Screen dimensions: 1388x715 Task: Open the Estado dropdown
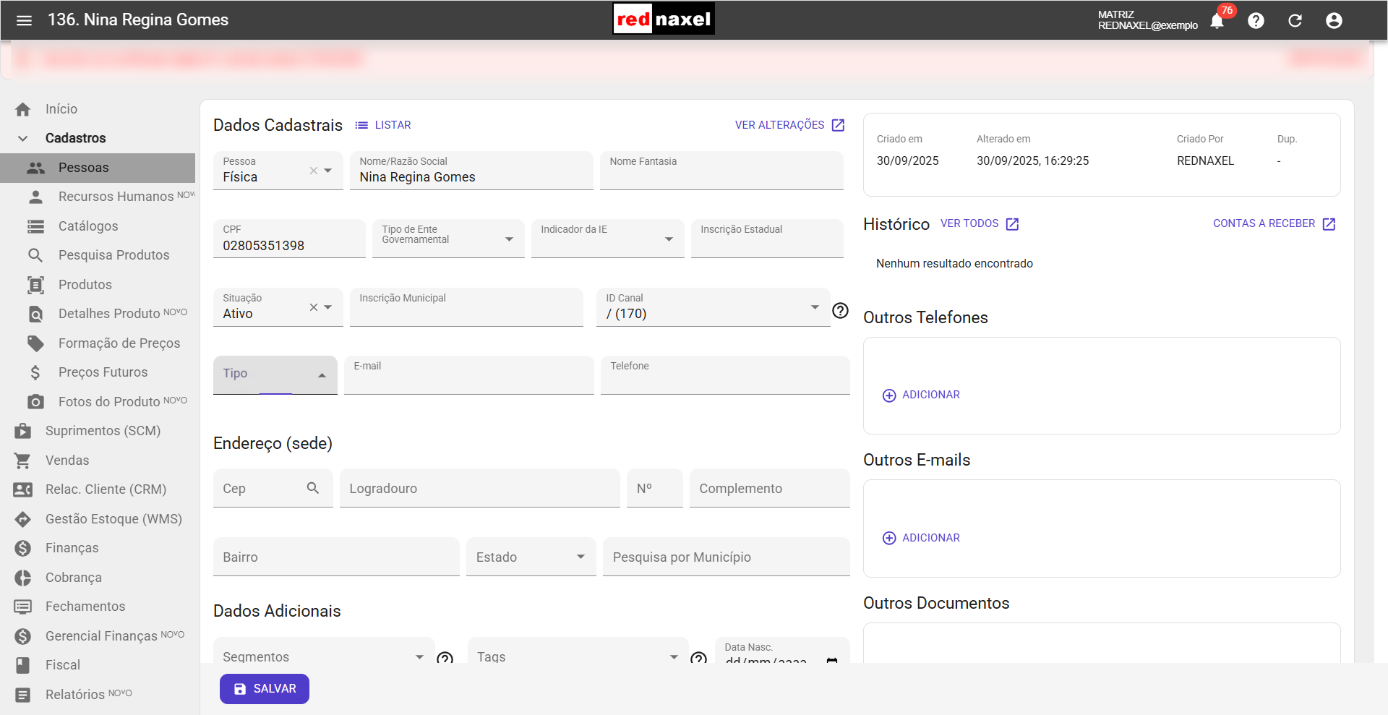[531, 557]
